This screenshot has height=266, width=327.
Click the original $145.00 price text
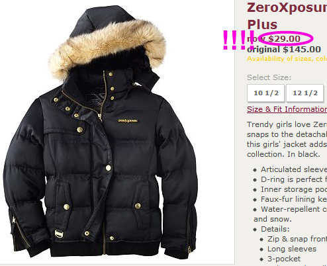[284, 50]
